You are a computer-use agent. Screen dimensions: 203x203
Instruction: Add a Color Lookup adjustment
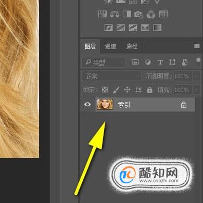163,14
